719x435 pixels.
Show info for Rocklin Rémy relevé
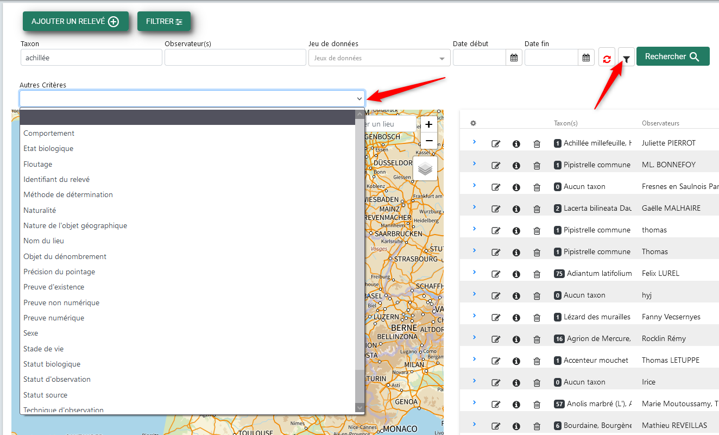tap(516, 339)
